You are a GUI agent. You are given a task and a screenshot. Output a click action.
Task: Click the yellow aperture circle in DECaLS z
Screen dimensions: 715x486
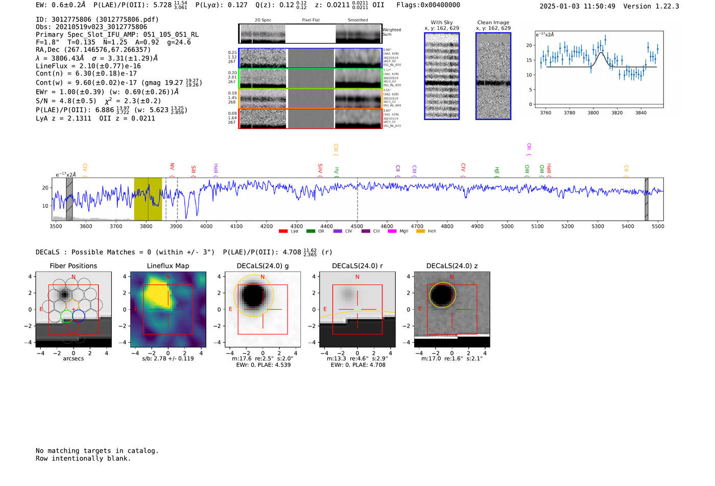pos(442,295)
